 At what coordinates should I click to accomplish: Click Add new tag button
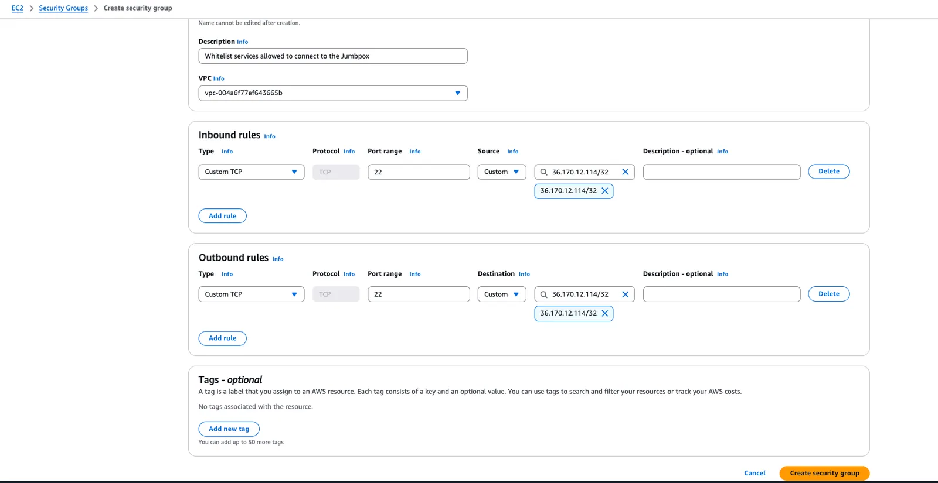229,429
